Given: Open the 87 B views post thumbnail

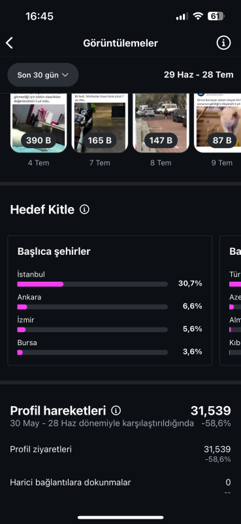Looking at the screenshot, I should click(x=217, y=123).
